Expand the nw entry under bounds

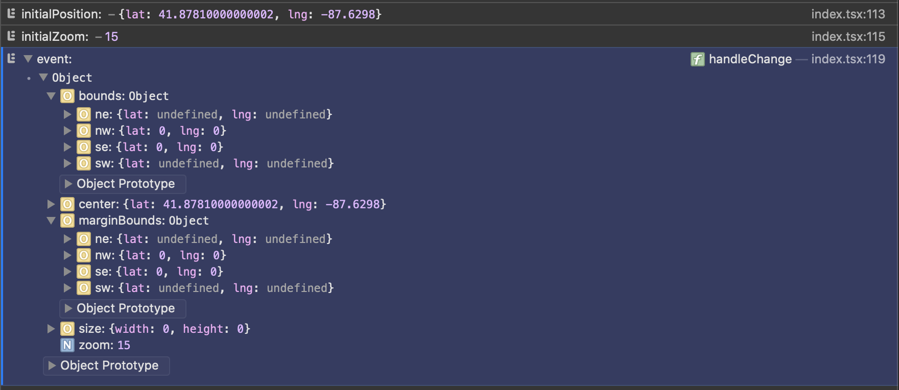coord(67,131)
